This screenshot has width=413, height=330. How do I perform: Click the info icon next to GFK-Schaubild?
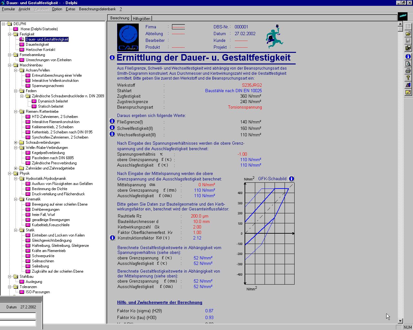click(x=291, y=179)
